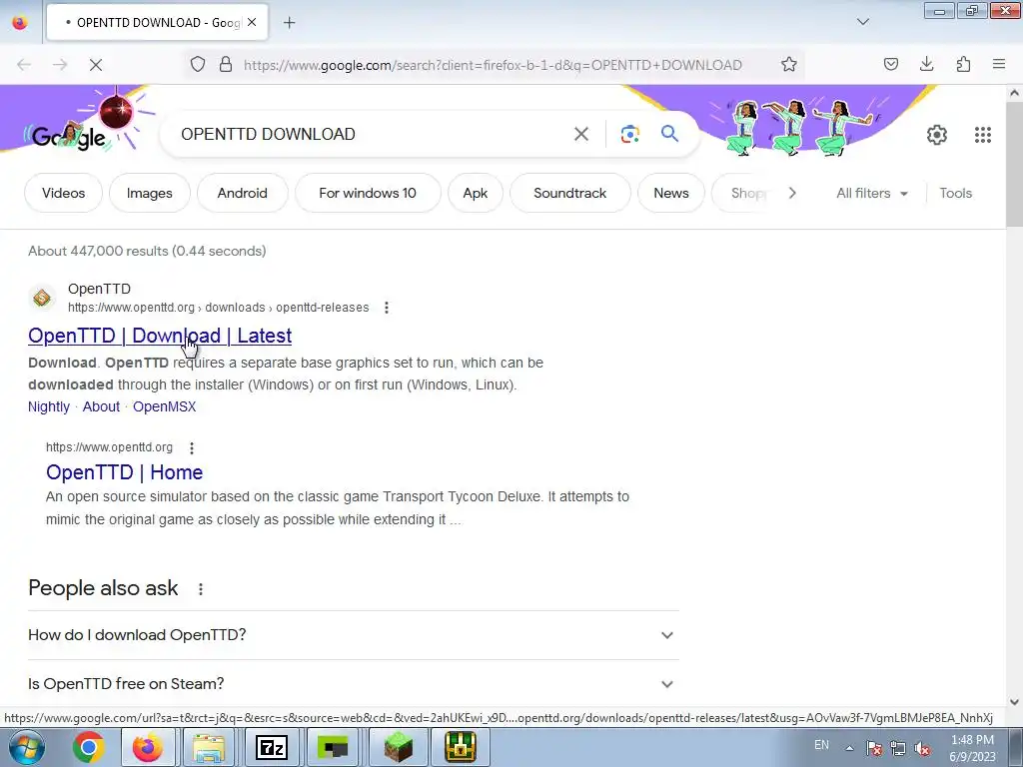1023x767 pixels.
Task: Open OpenTTD | Download | Latest result
Action: coord(160,336)
